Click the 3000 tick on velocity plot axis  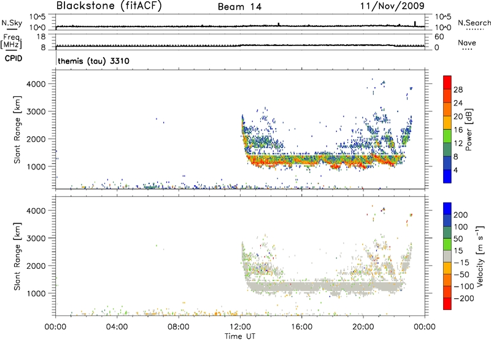36,238
